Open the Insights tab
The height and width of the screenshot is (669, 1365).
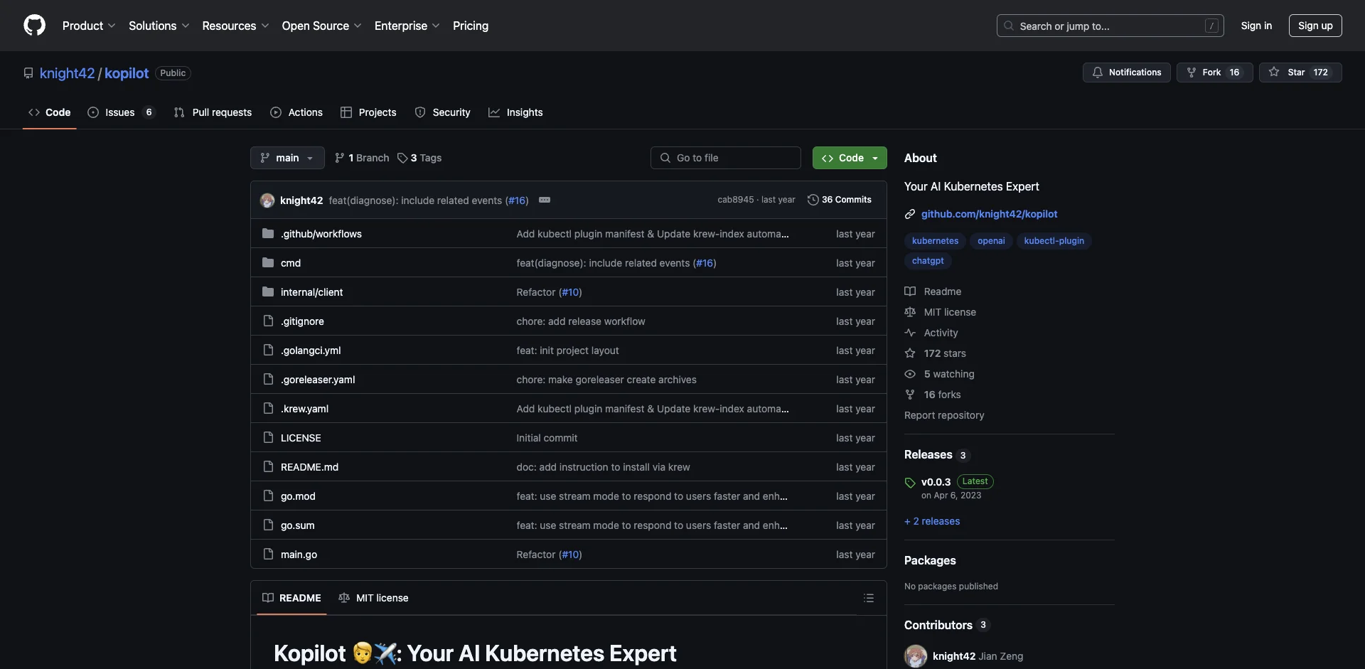coord(515,112)
